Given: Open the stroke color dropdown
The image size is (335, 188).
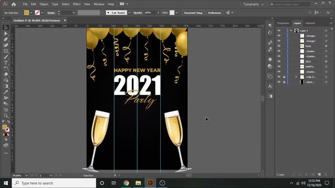Looking at the screenshot, I should point(42,13).
